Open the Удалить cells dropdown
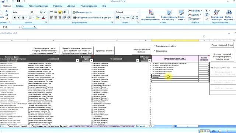Image resolution: width=236 pixels, height=133 pixels. click(x=194, y=15)
